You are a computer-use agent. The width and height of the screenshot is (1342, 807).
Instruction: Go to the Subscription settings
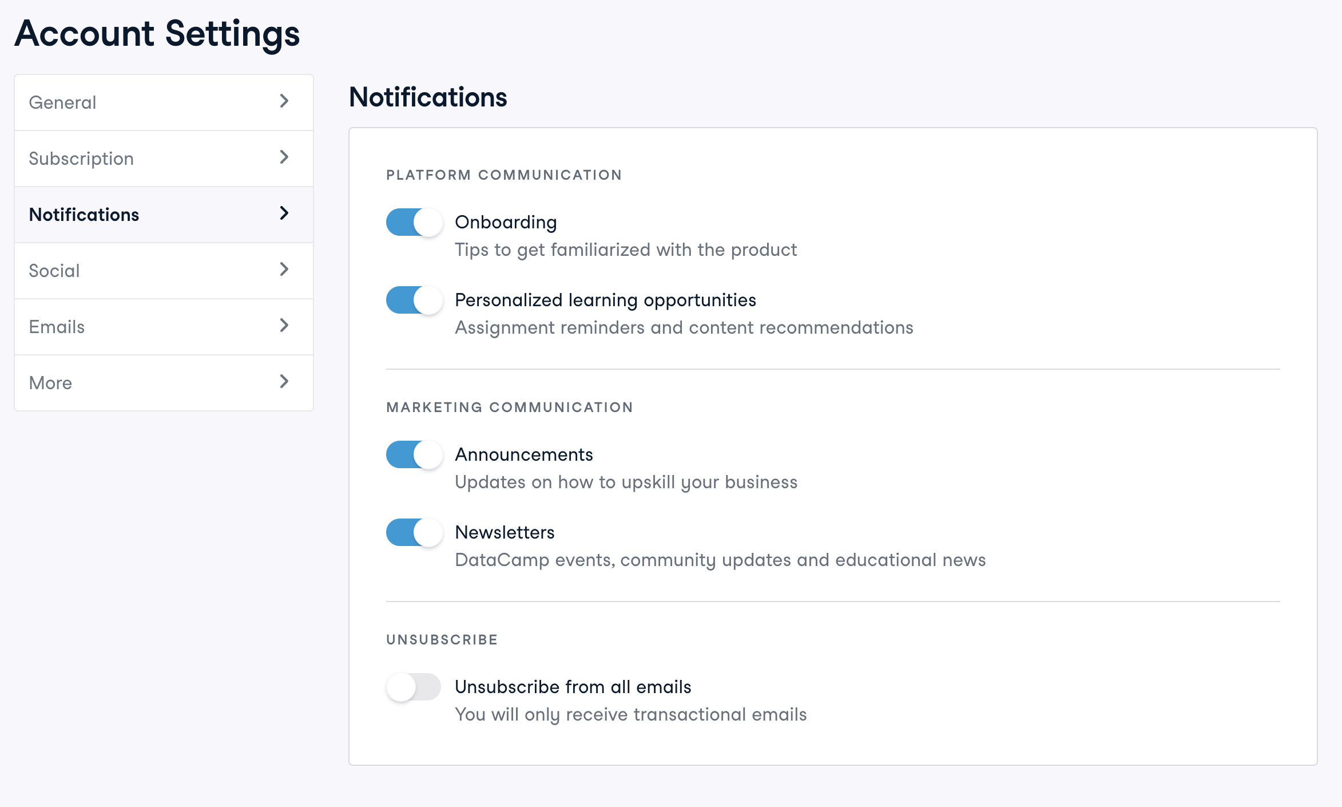pyautogui.click(x=81, y=159)
